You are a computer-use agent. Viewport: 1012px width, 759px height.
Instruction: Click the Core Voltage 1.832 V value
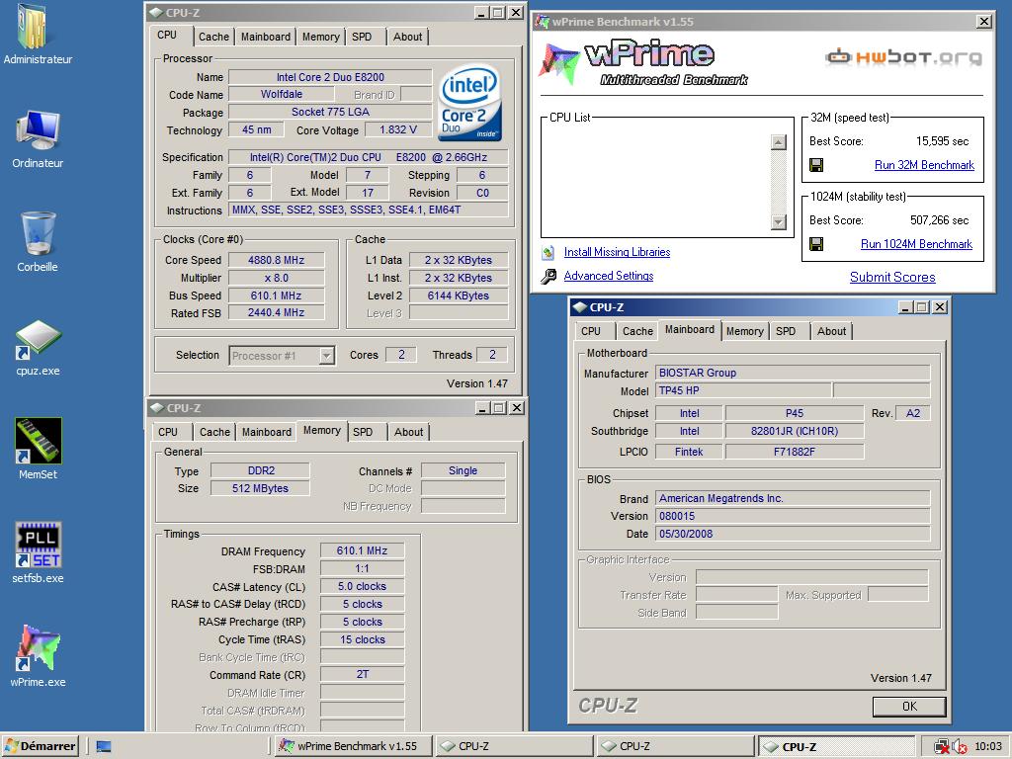click(397, 129)
